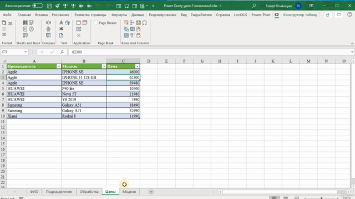This screenshot has height=199, width=355.
Task: Select the cell containing Nova 5T
Action: (x=84, y=94)
